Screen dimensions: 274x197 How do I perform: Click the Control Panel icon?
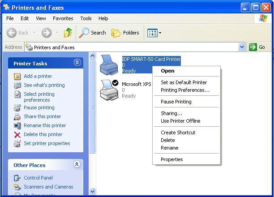click(x=17, y=178)
